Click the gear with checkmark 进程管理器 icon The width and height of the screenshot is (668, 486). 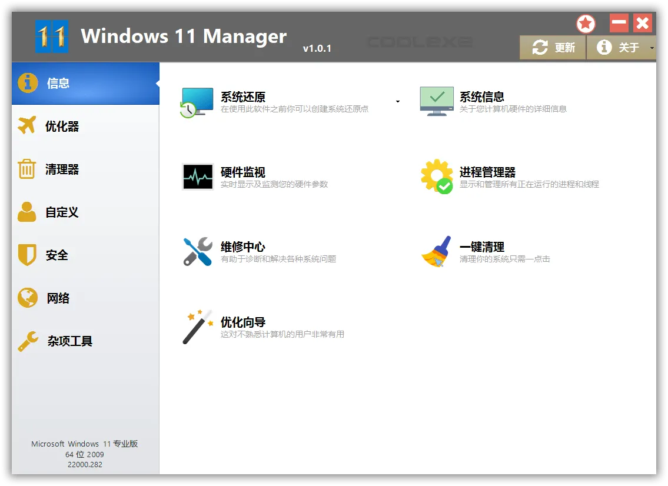437,177
